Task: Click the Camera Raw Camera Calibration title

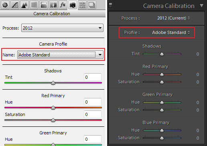Action: coord(52,14)
